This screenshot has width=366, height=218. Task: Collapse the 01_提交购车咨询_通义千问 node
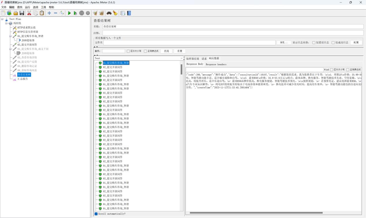pos(10,49)
